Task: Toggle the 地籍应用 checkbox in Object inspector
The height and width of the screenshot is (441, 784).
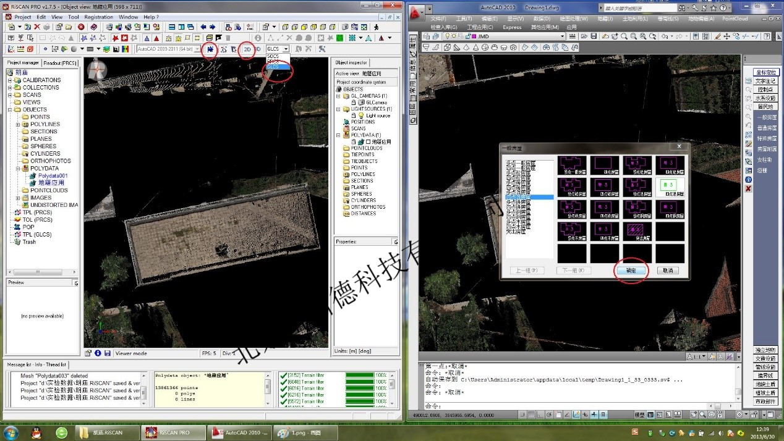Action: coord(367,142)
